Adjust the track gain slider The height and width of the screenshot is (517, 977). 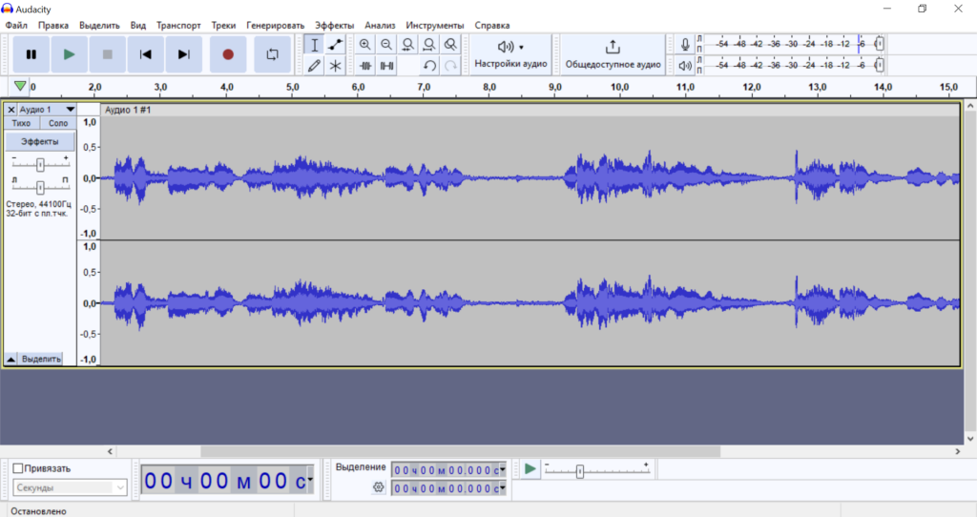[40, 164]
